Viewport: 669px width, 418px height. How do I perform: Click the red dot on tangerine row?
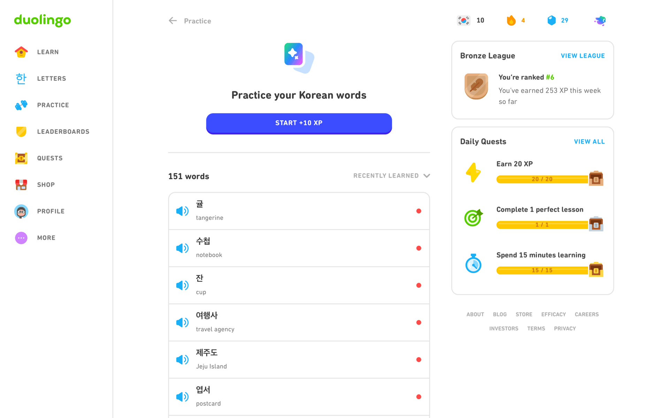(x=419, y=211)
